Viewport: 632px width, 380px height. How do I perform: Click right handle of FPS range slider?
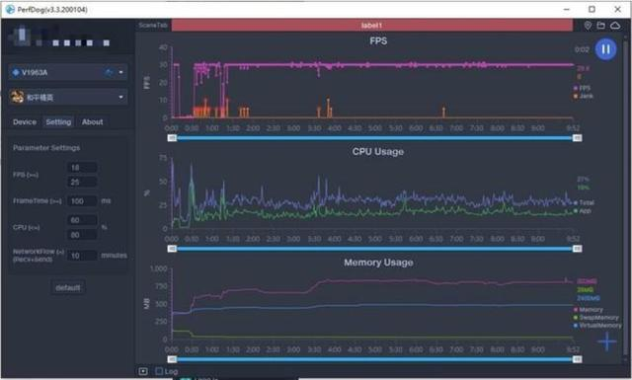click(577, 138)
